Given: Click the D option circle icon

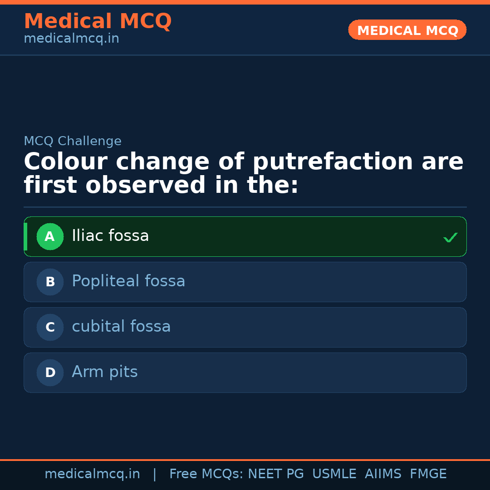Looking at the screenshot, I should (50, 372).
